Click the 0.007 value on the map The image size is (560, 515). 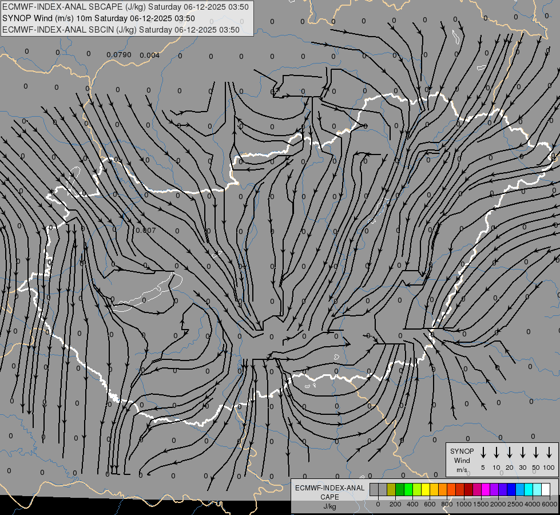click(146, 230)
